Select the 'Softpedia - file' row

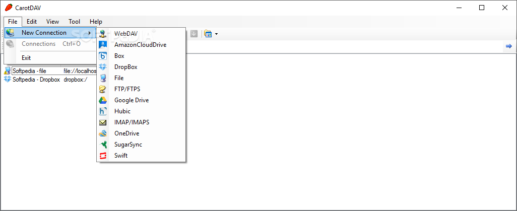(50, 71)
